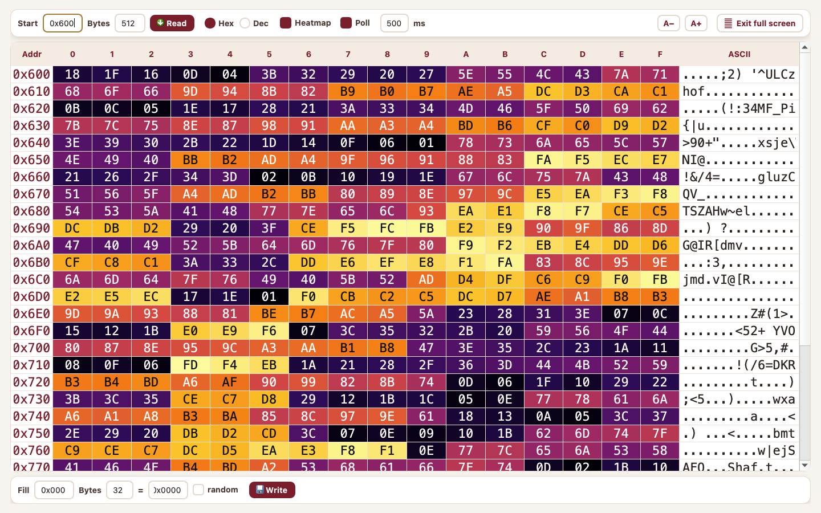Decrease font size with A− button
821x513 pixels.
(x=669, y=23)
